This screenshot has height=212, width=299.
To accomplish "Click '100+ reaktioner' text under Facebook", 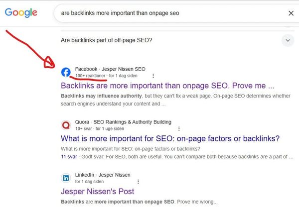I will tap(90, 76).
